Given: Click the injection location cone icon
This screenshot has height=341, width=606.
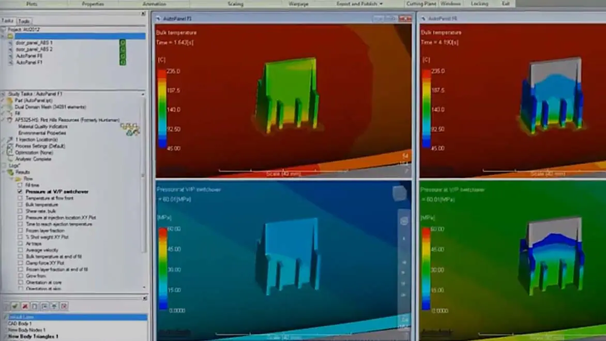Looking at the screenshot, I should 10,139.
